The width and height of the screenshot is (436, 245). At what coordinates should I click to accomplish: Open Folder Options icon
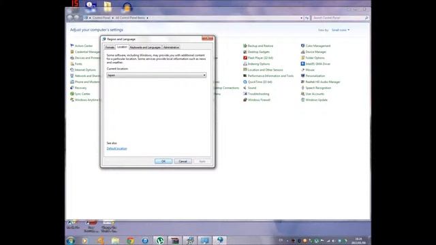302,58
